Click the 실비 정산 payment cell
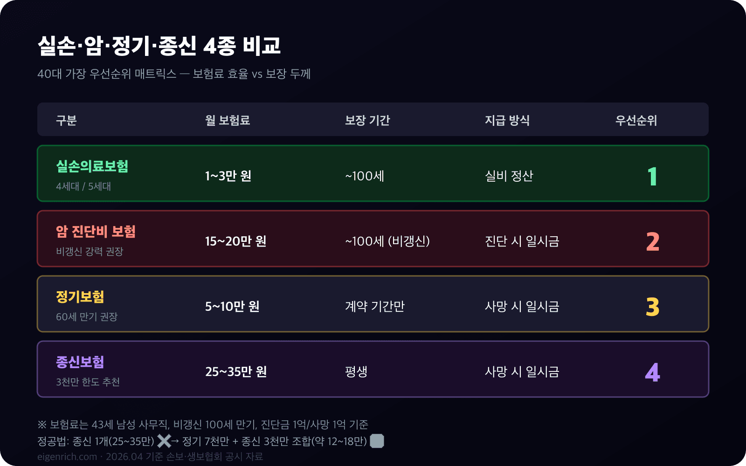746x466 pixels. coord(509,176)
